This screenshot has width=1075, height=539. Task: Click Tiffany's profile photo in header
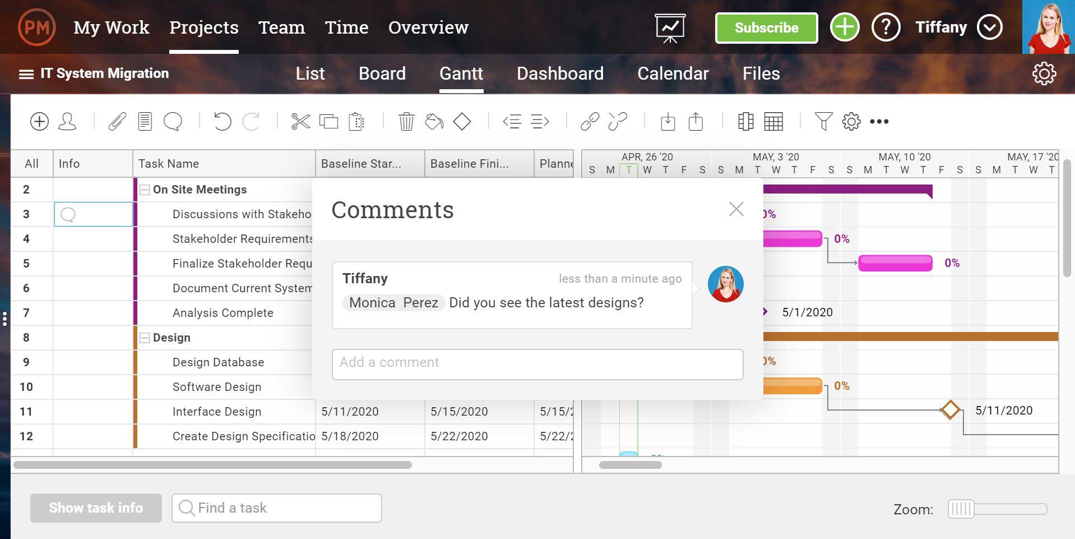pos(1048,27)
